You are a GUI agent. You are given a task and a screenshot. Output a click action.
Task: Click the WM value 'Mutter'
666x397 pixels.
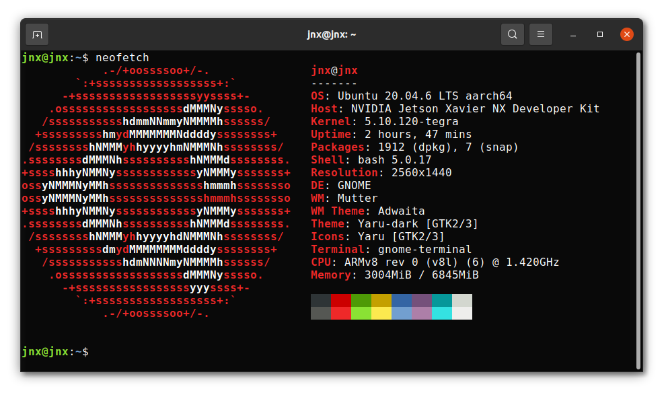[x=358, y=198]
